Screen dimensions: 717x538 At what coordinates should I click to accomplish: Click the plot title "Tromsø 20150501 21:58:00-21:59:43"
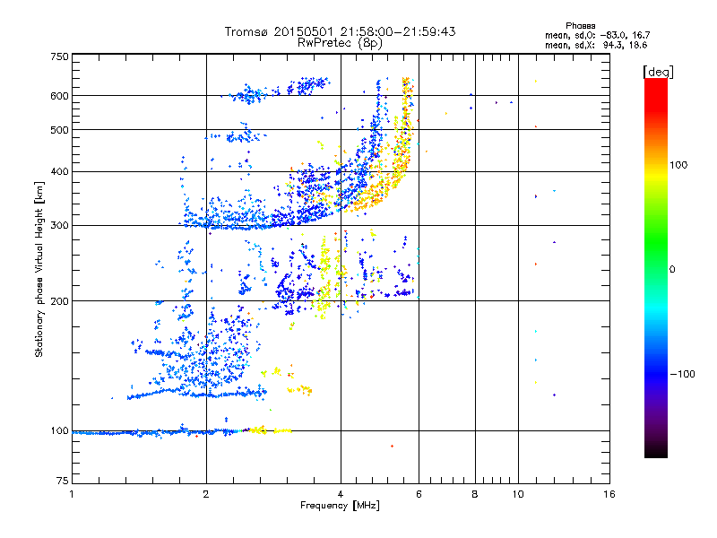[340, 31]
